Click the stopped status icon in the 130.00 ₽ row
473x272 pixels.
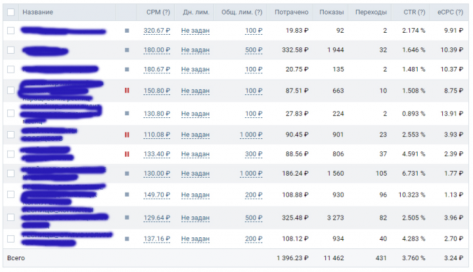(x=127, y=174)
